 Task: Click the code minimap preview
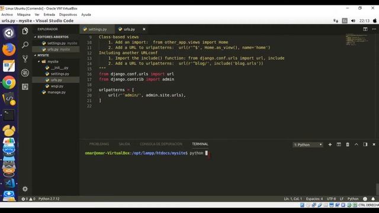[357, 40]
